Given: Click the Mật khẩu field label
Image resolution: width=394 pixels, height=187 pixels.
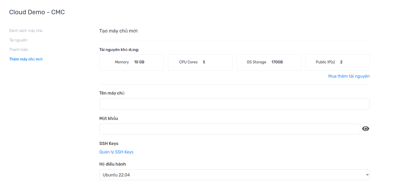Looking at the screenshot, I should [108, 118].
